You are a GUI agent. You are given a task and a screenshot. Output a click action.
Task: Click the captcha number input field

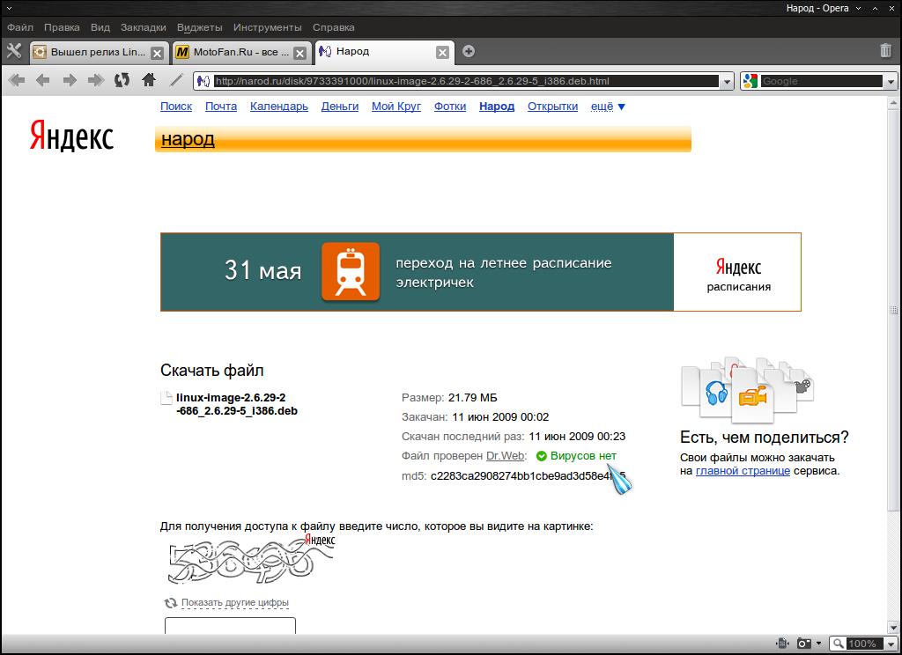(230, 626)
